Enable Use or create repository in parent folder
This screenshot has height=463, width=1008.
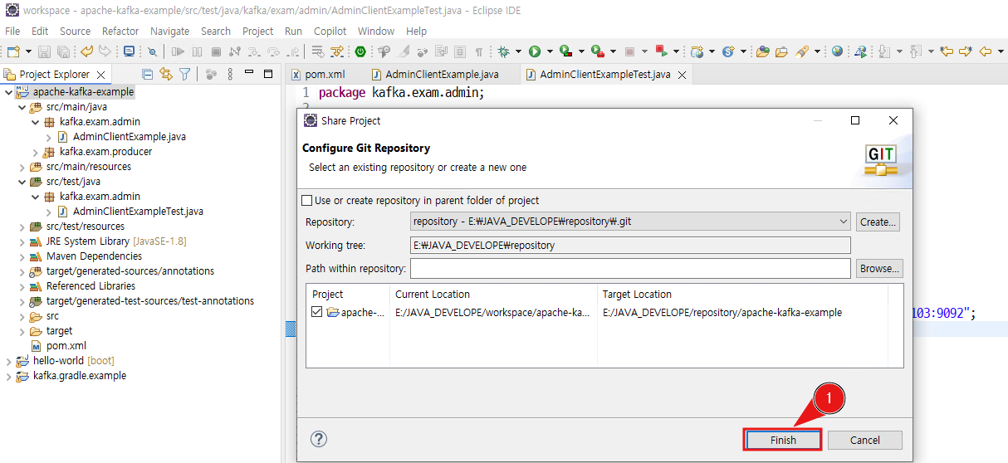(x=307, y=201)
